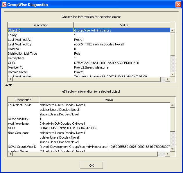The image size is (183, 173).
Task: Click the split pane collapse-down arrow
Action: click(x=10, y=85)
